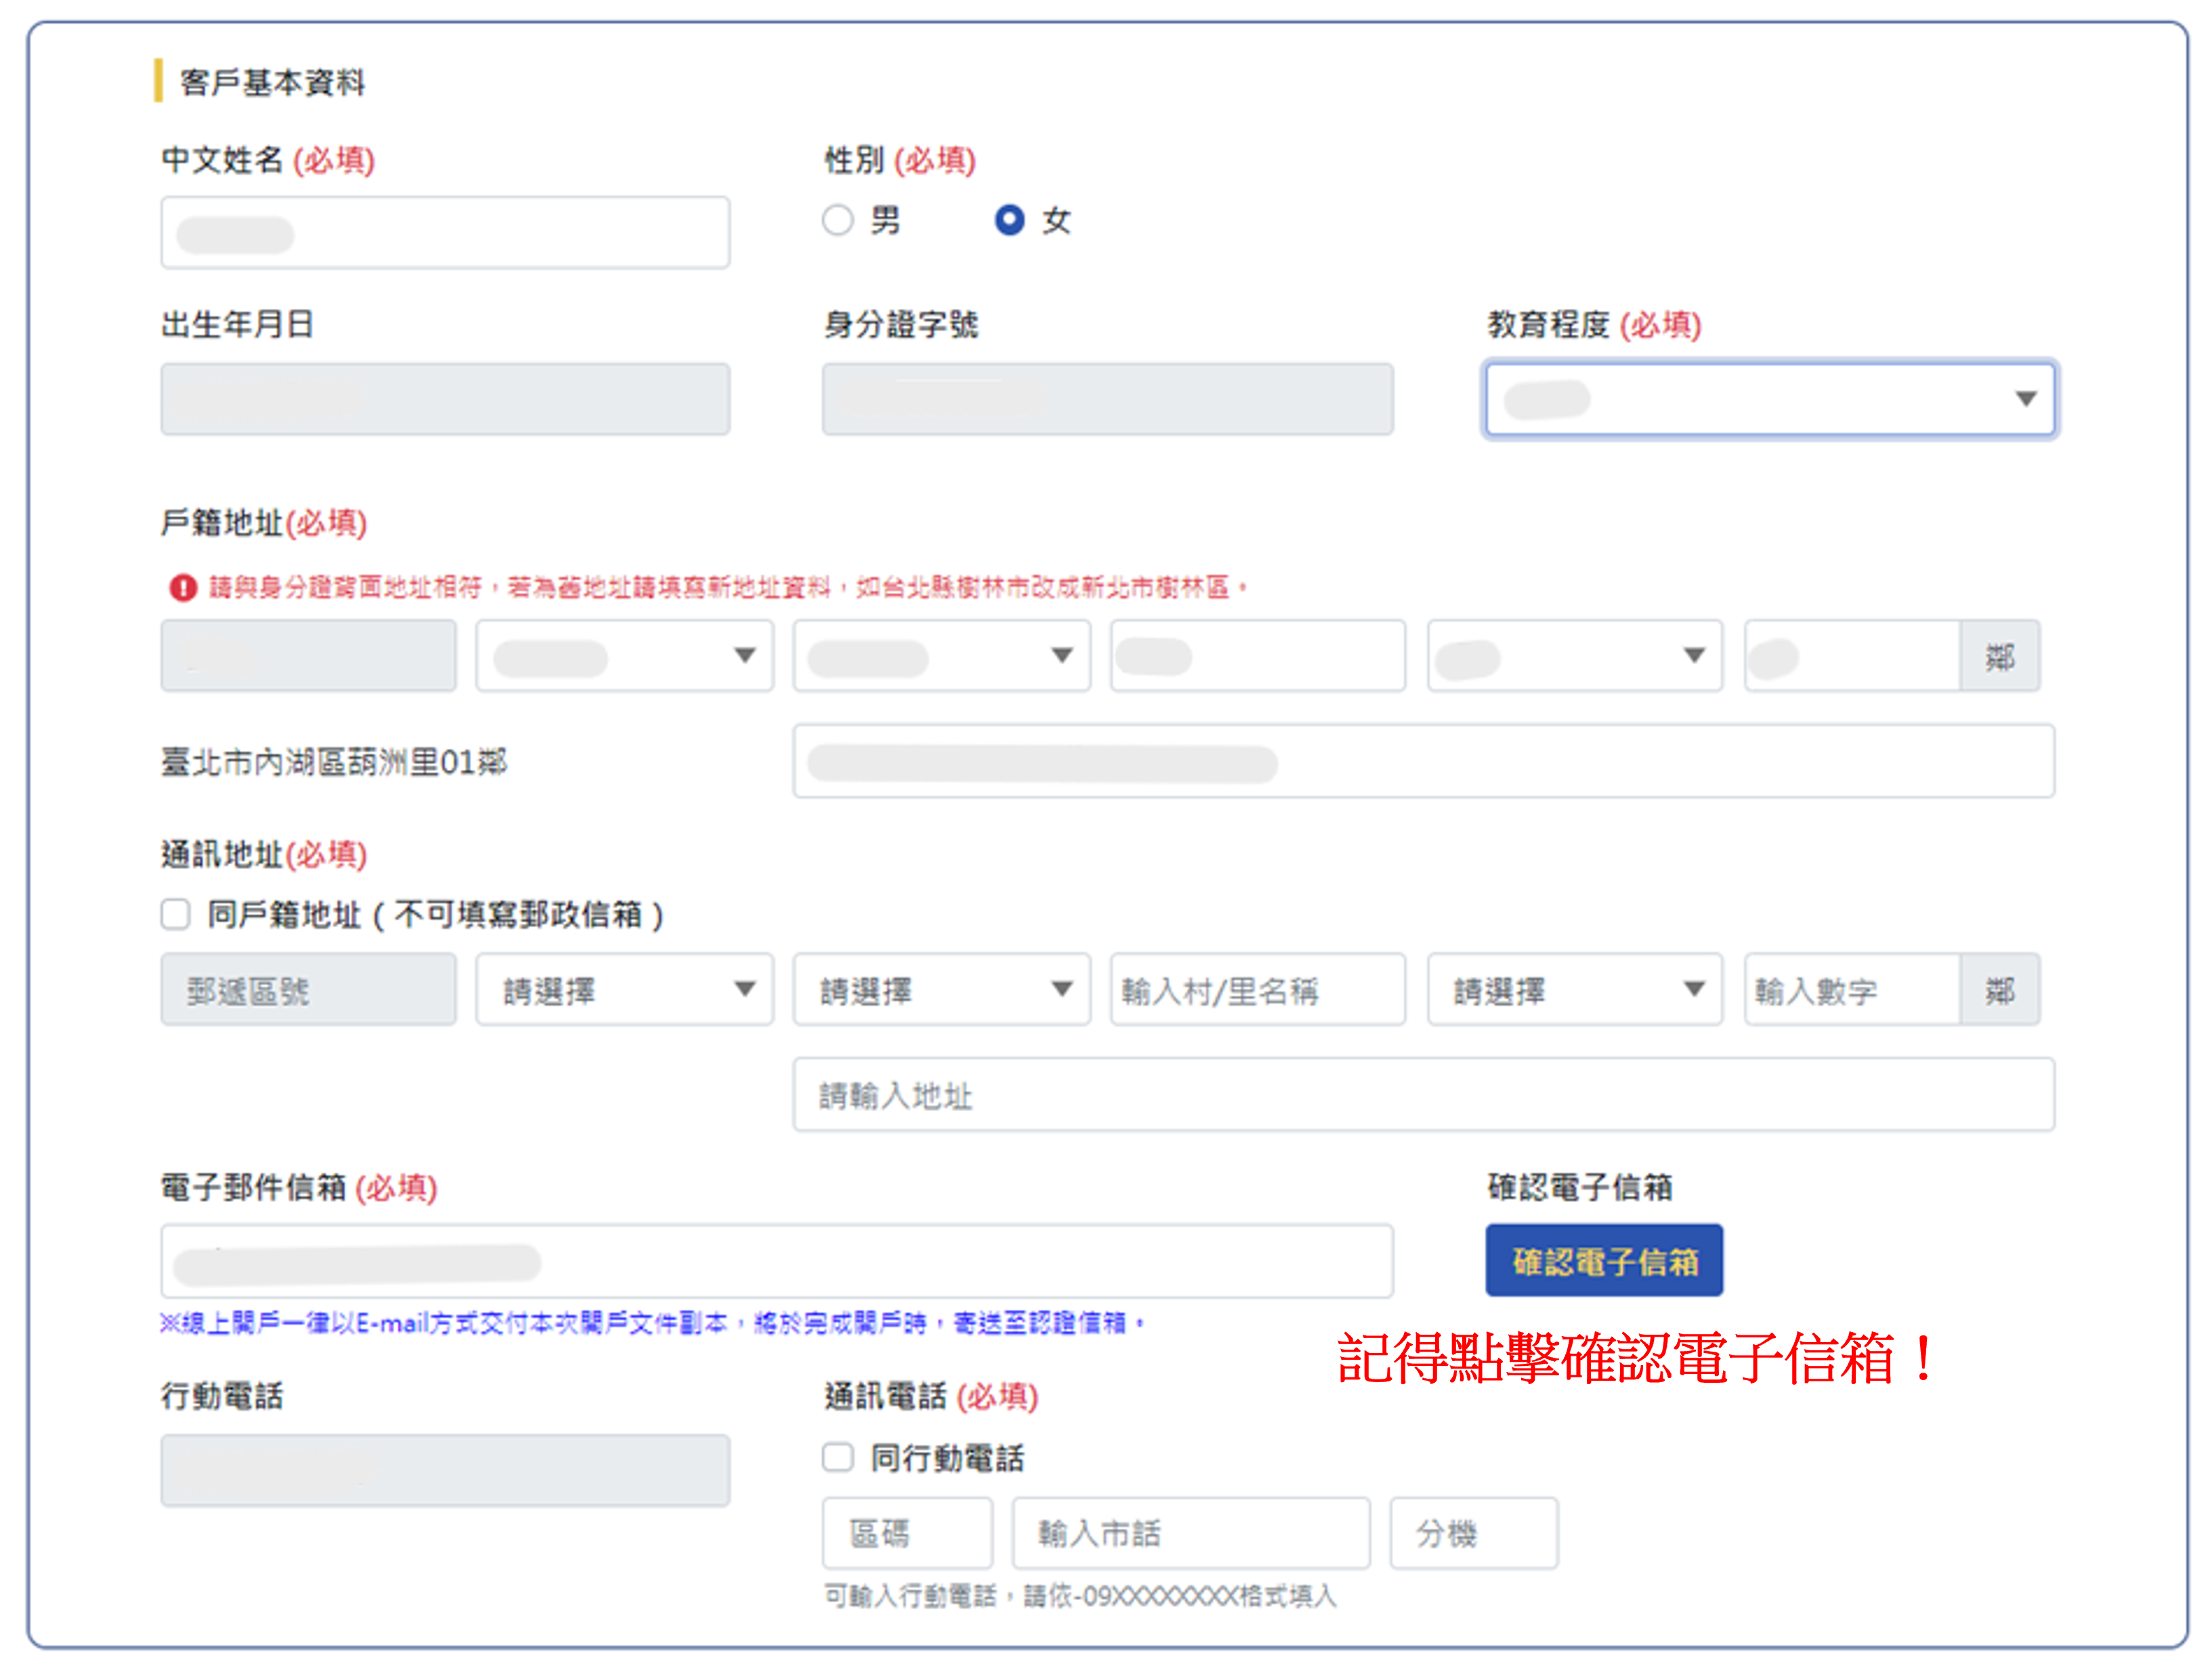Click the 確認電子信箱 button
Viewport: 2212px width, 1676px height.
point(1603,1261)
